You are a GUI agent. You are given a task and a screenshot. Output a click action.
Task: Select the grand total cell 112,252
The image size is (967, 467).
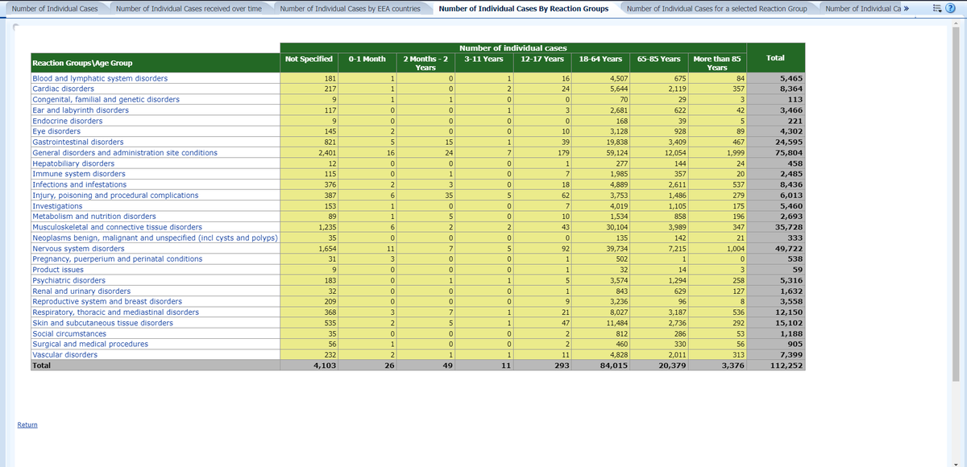776,366
